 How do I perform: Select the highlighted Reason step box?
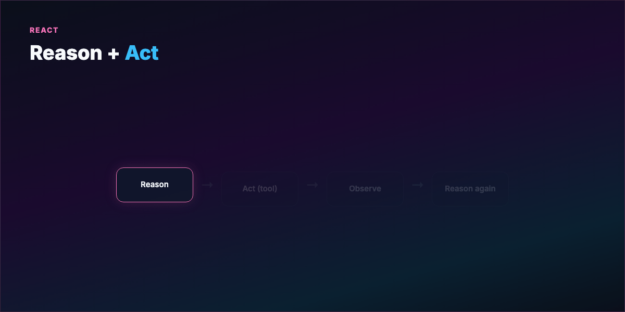click(x=155, y=185)
